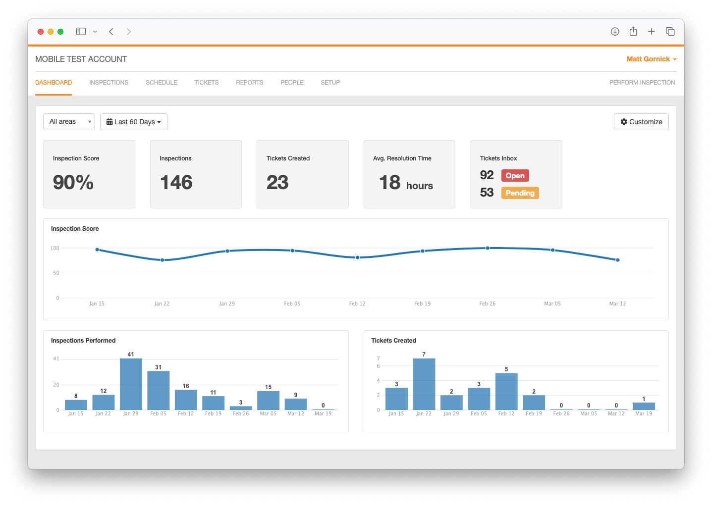Image resolution: width=712 pixels, height=506 pixels.
Task: Show all tabs using tab overview icon
Action: 670,31
